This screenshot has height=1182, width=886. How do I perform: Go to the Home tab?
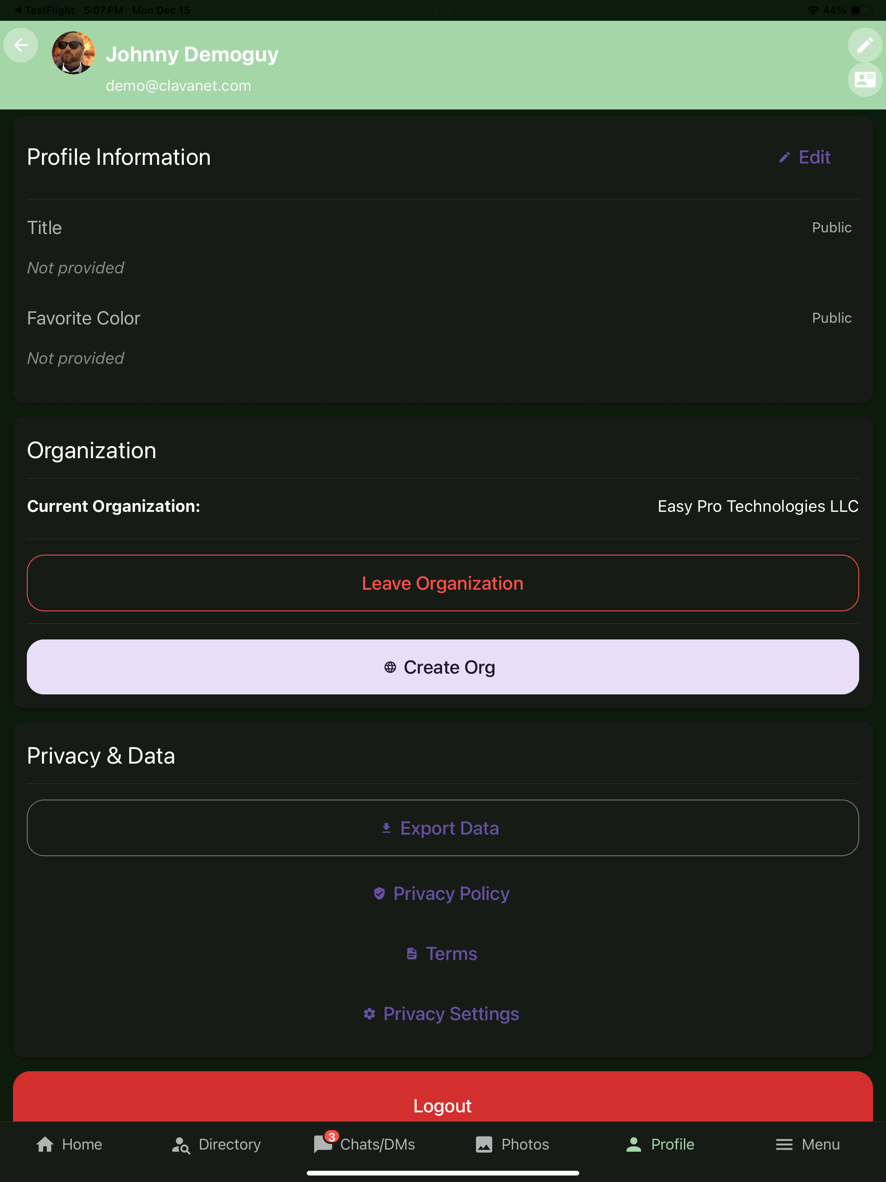click(x=69, y=1144)
